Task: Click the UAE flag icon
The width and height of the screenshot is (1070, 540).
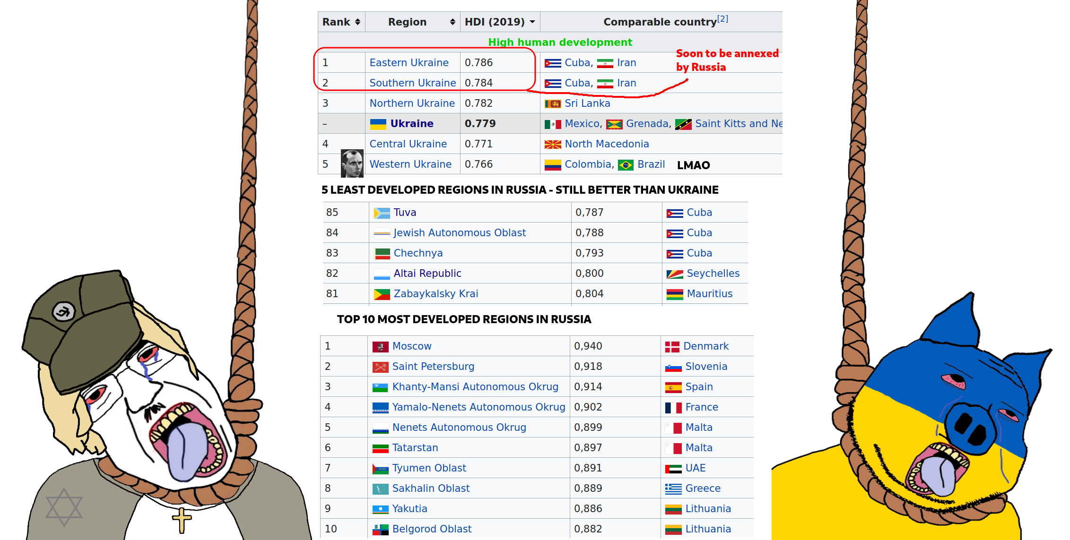Action: pos(673,469)
